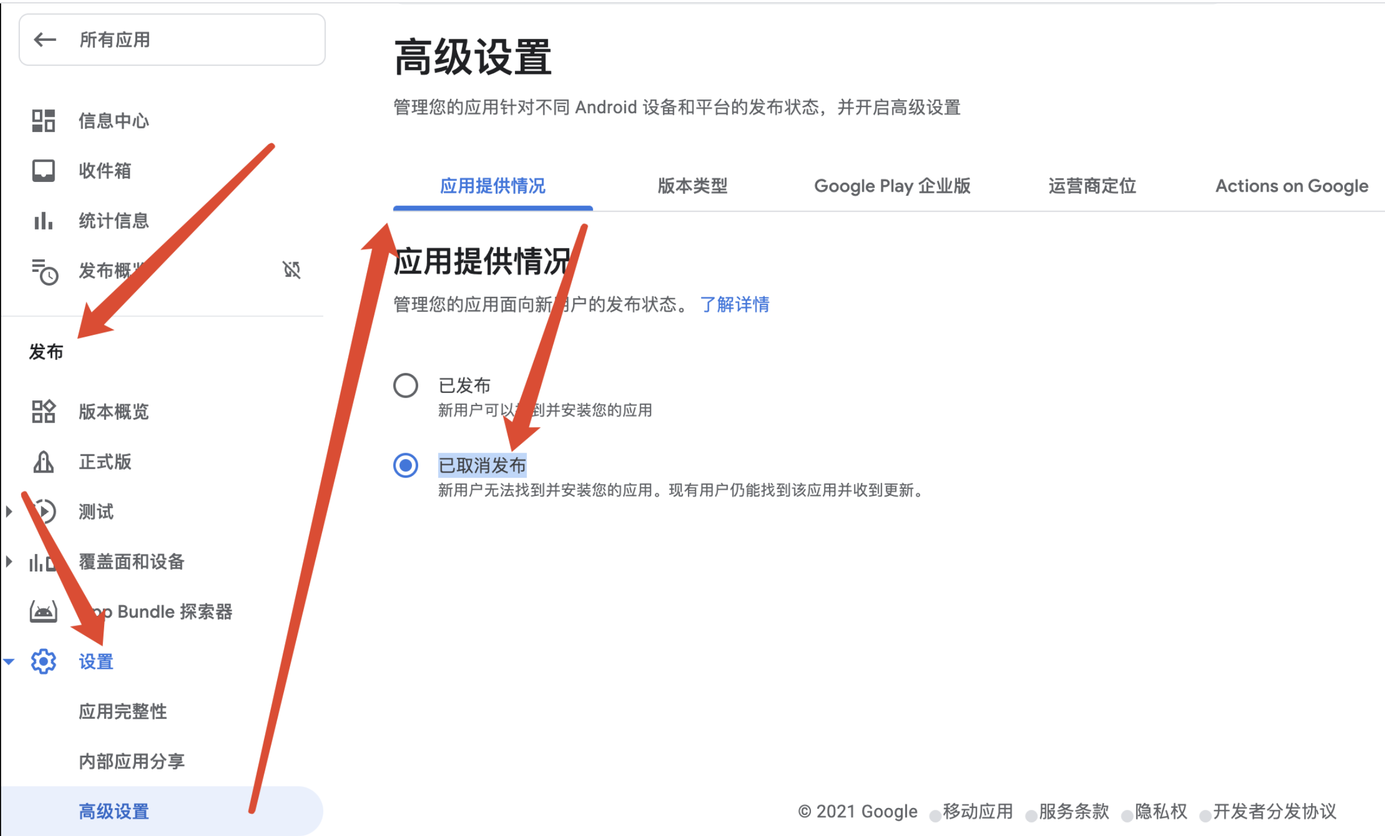
Task: Switch to the 版本类型 tab
Action: click(x=692, y=187)
